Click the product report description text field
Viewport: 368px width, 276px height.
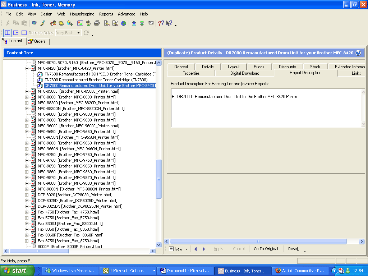(266, 108)
